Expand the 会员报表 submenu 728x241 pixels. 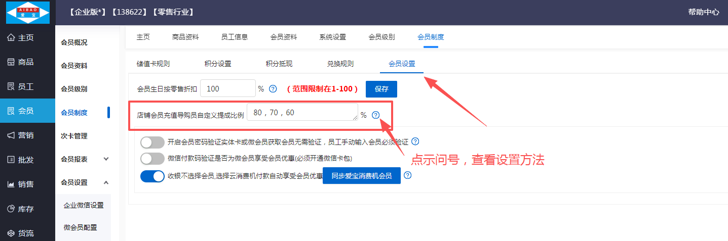106,159
